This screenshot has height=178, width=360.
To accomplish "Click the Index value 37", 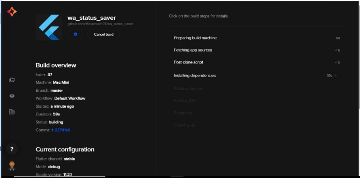I will (x=50, y=75).
